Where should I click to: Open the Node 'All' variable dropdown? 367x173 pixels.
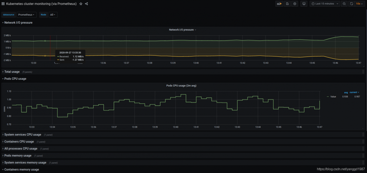pyautogui.click(x=53, y=15)
